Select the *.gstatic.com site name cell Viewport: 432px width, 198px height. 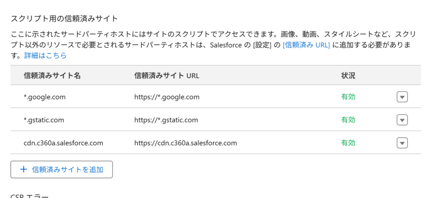(44, 120)
